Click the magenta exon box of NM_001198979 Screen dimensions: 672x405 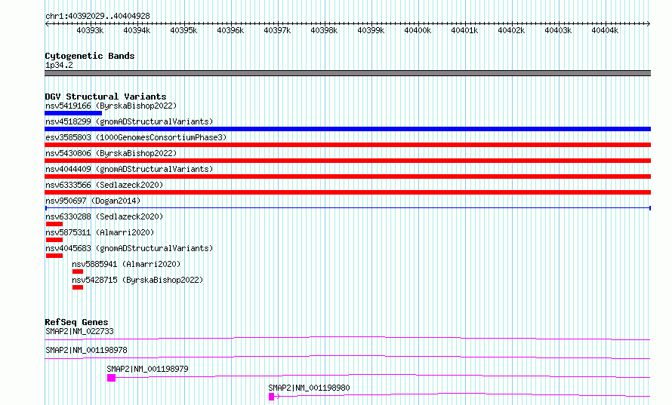pyautogui.click(x=112, y=378)
